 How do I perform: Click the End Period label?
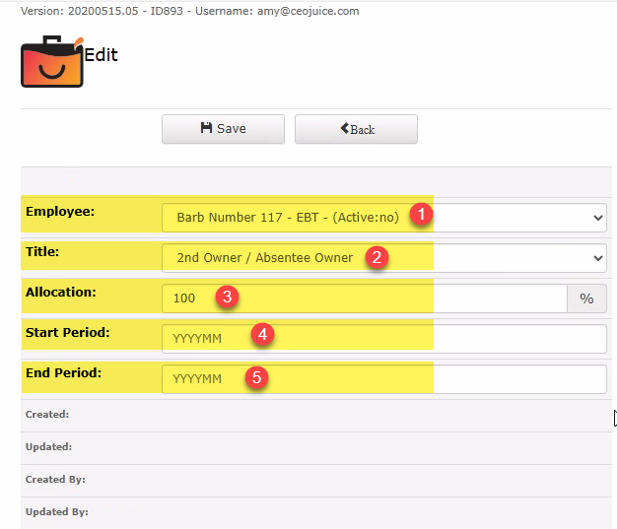63,372
